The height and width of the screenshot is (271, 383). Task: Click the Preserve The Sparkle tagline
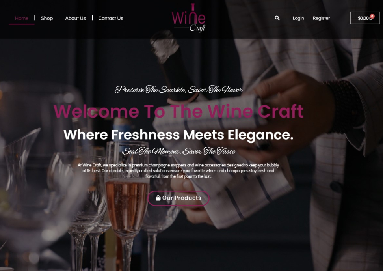point(178,90)
